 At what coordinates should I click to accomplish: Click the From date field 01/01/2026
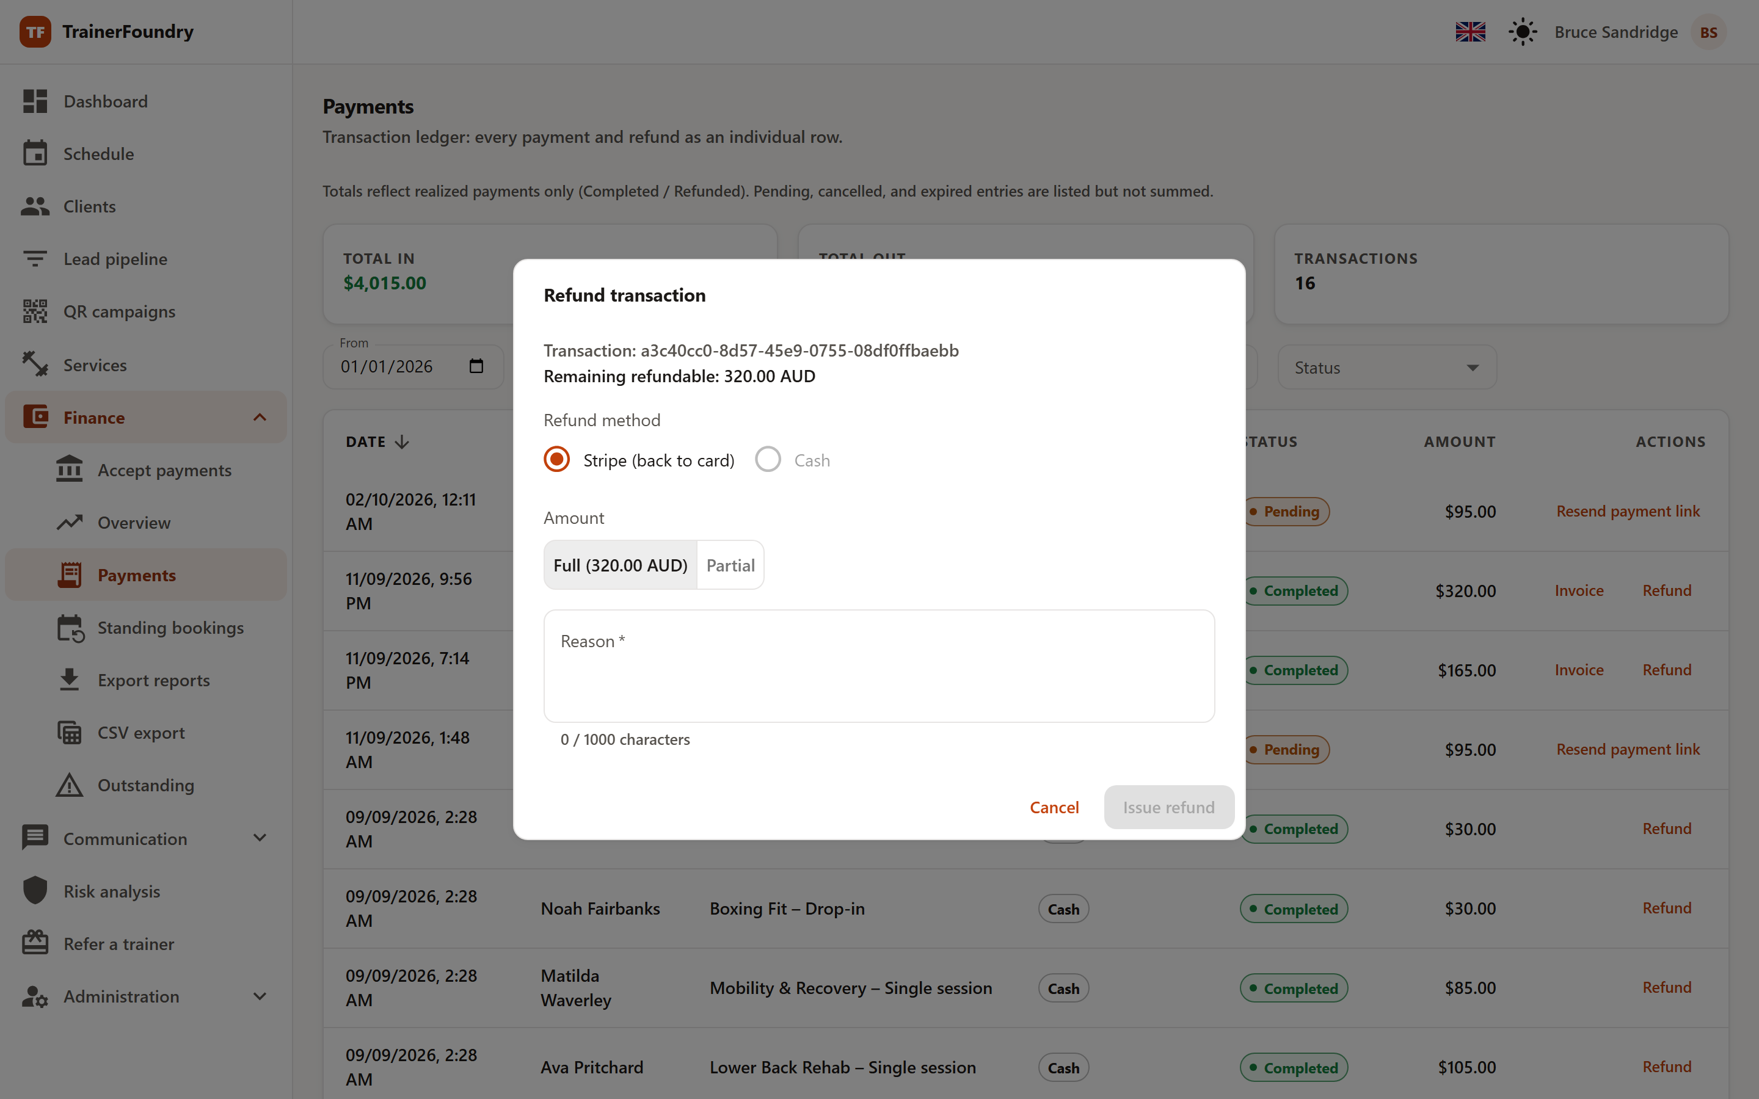413,366
